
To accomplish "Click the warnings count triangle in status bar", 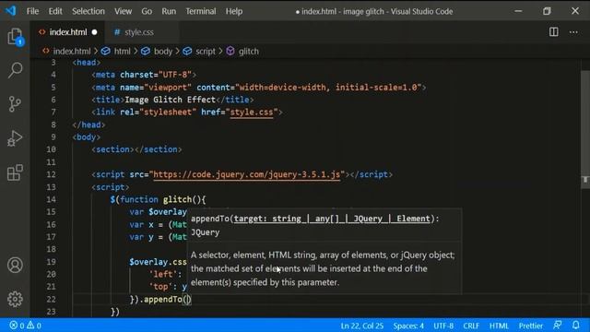I will pos(34,326).
